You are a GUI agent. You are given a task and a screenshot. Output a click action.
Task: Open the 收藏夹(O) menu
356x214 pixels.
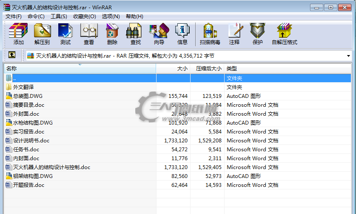(x=85, y=17)
